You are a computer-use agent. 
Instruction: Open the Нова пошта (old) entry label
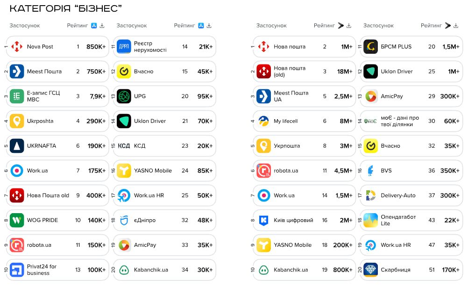pos(290,72)
